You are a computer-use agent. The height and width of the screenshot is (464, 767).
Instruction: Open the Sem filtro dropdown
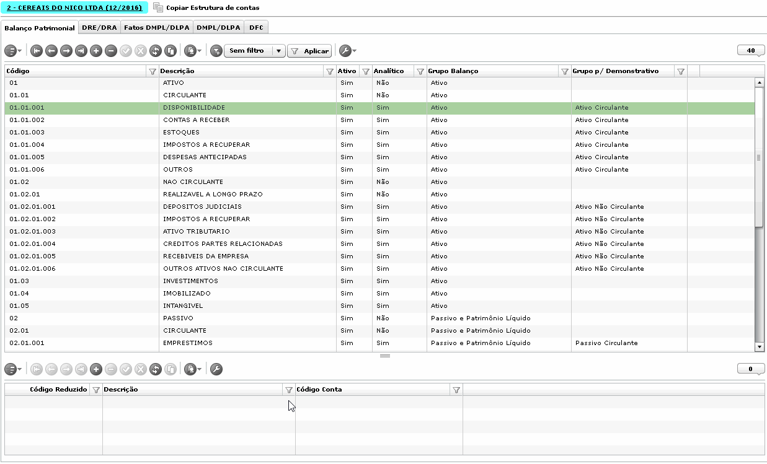(x=254, y=51)
